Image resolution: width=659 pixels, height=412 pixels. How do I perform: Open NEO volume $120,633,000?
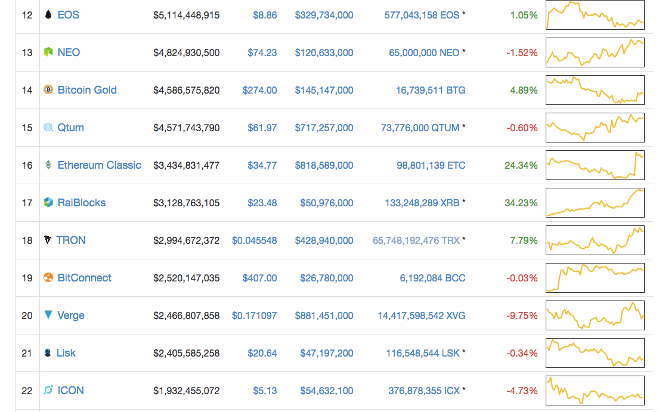click(324, 52)
